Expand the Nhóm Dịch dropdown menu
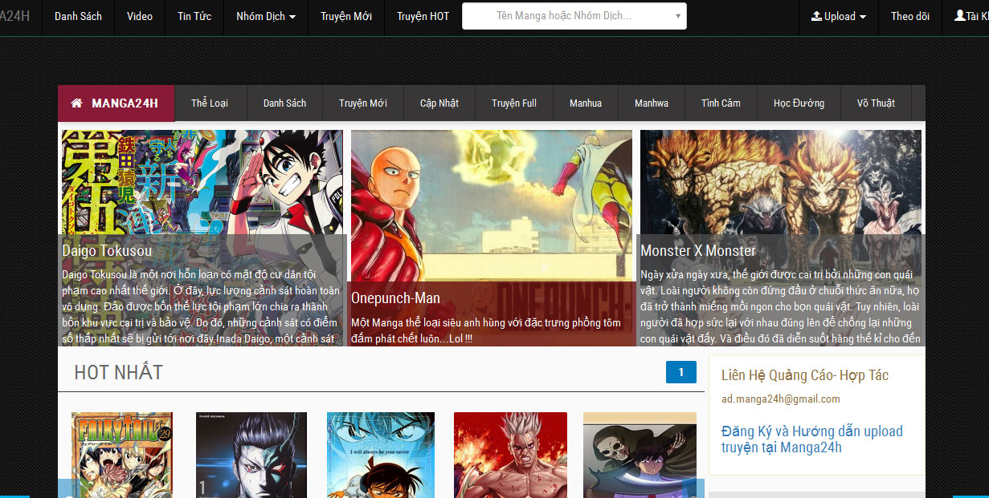Image resolution: width=989 pixels, height=498 pixels. [x=266, y=16]
